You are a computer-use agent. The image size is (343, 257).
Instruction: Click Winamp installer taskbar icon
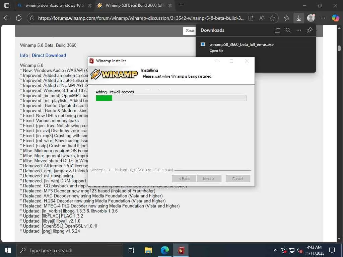[x=181, y=250]
